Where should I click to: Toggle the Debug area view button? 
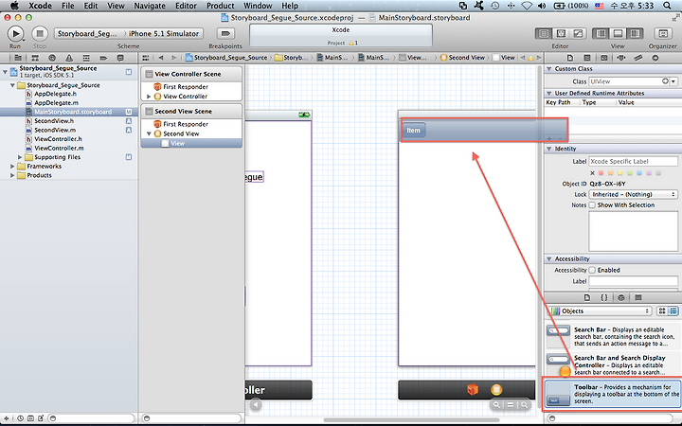[618, 33]
